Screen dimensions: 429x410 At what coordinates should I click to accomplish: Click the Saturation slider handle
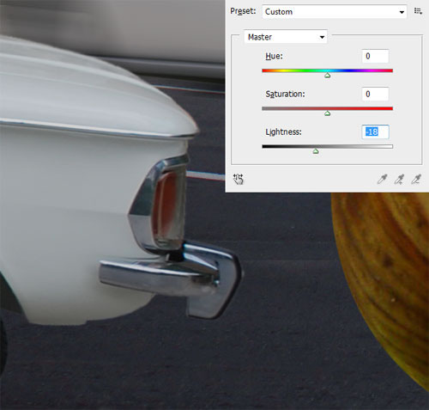coord(328,113)
